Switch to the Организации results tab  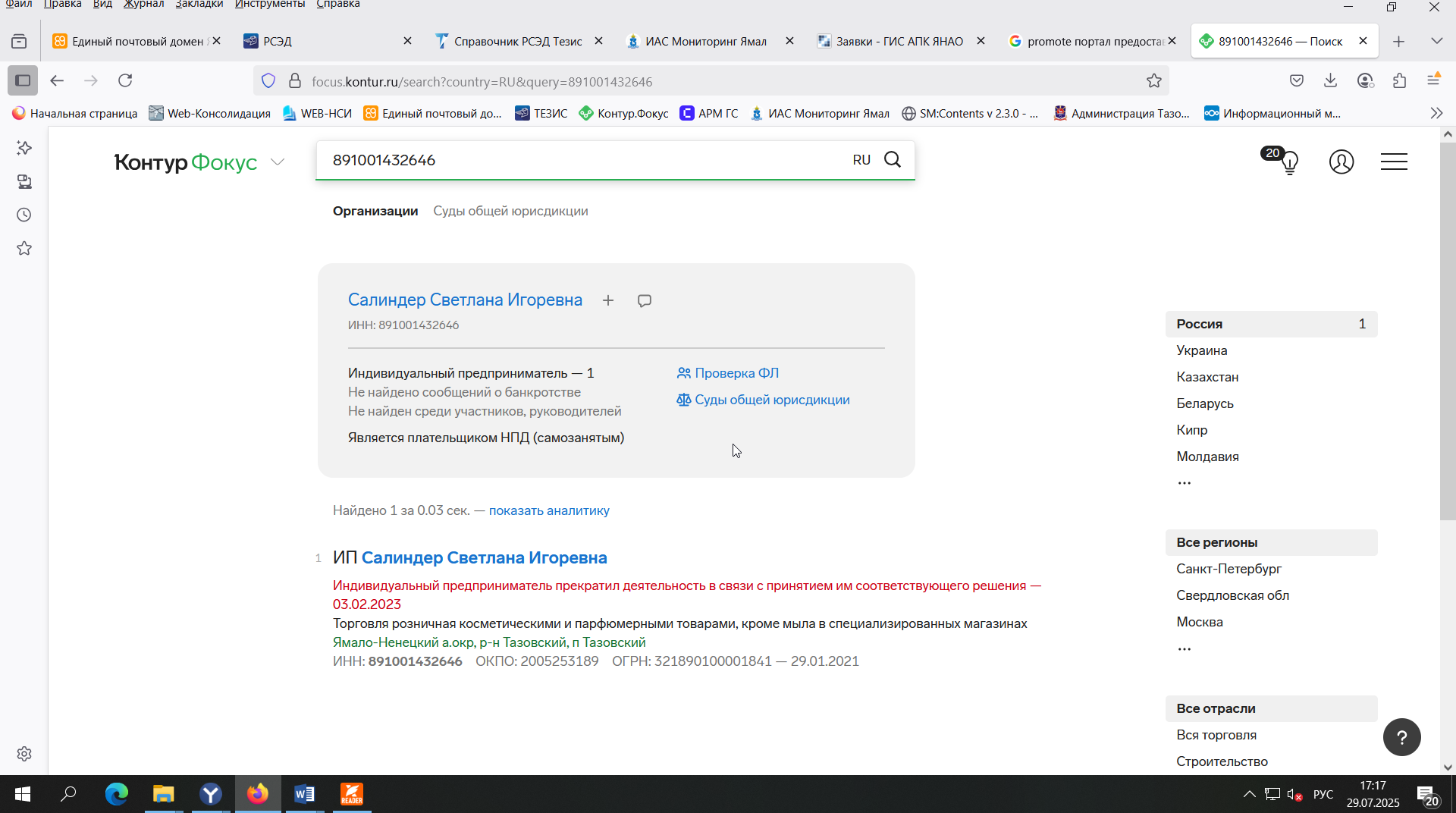click(x=375, y=212)
